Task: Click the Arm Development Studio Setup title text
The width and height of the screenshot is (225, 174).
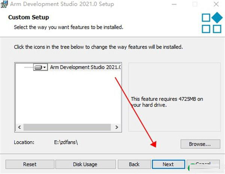Action: pyautogui.click(x=62, y=4)
